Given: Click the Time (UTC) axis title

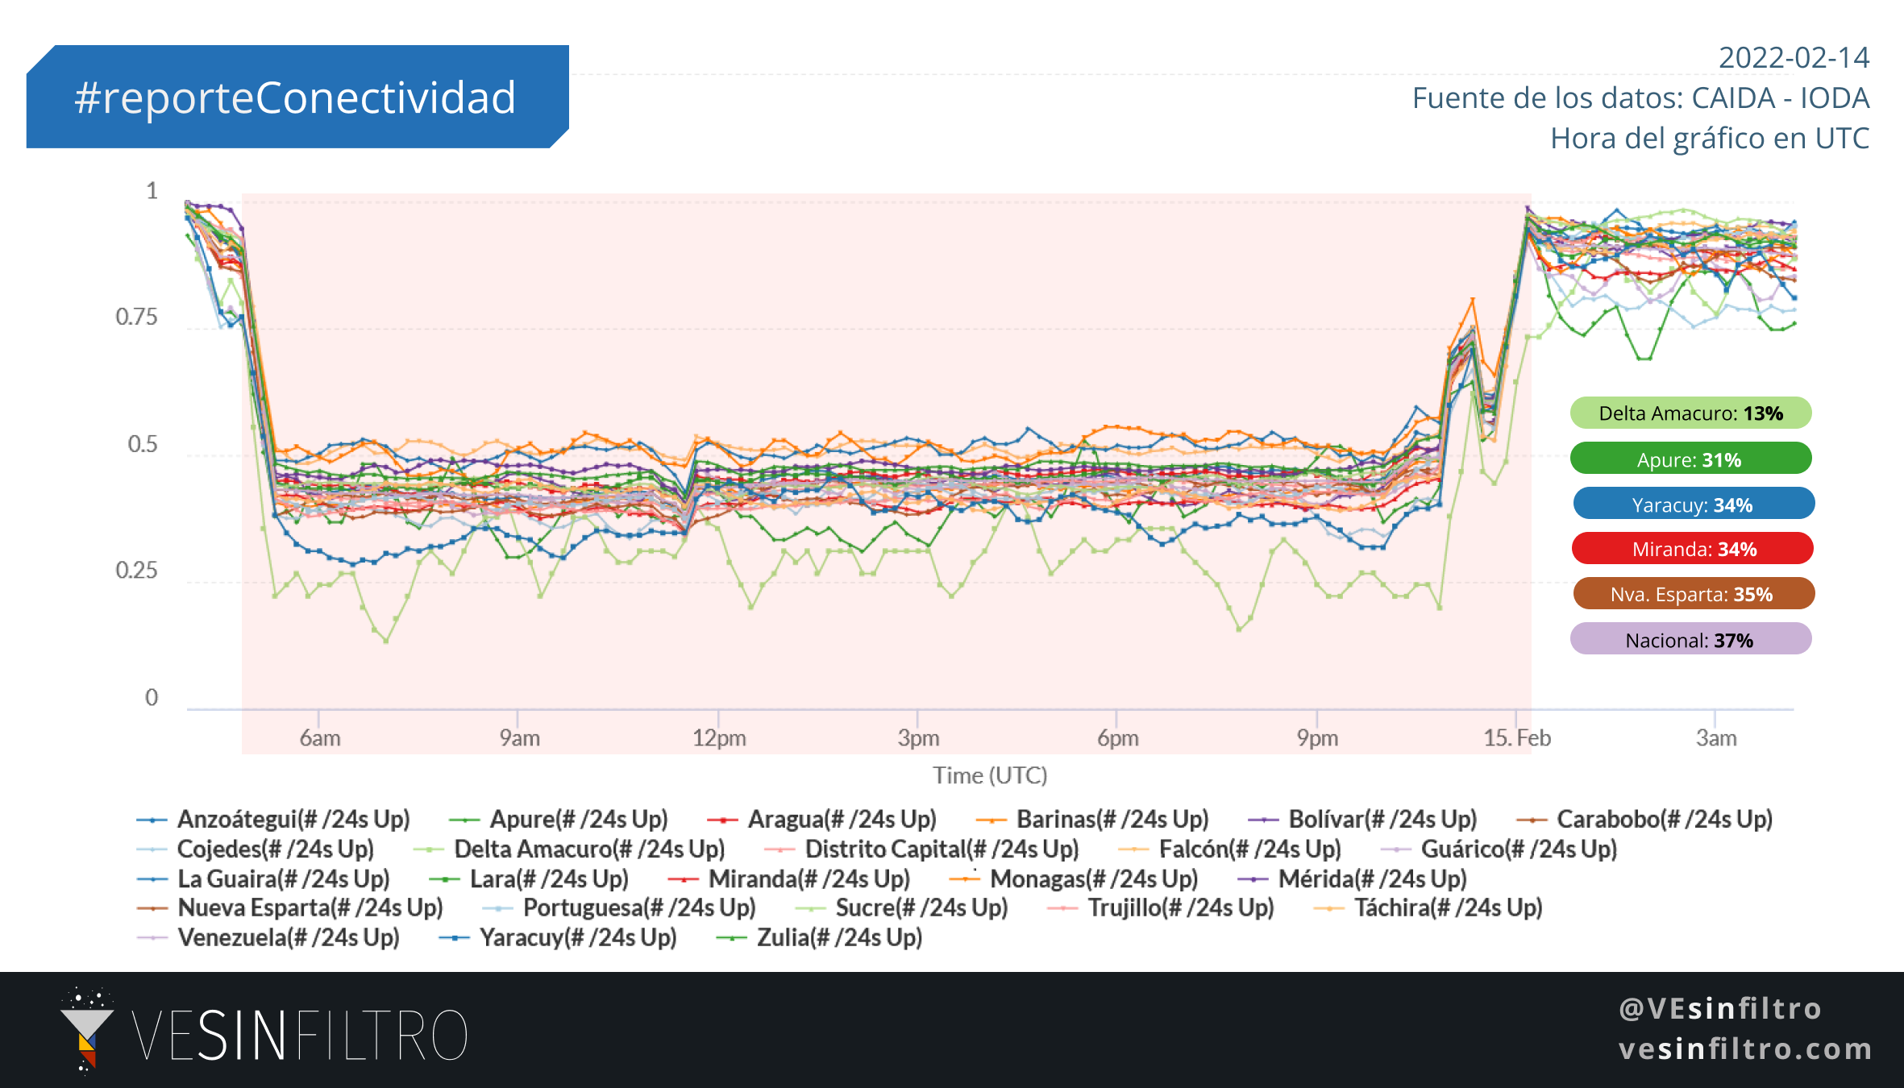Looking at the screenshot, I should [x=990, y=775].
